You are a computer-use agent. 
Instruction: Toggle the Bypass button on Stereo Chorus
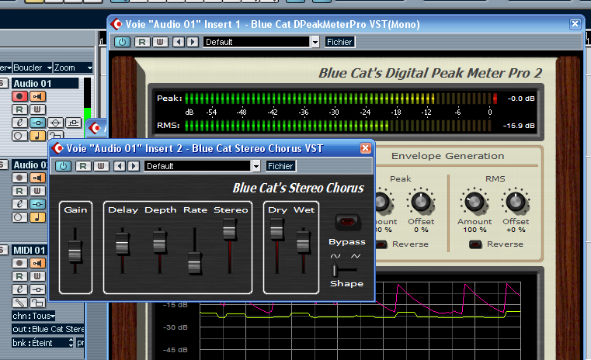tap(348, 222)
